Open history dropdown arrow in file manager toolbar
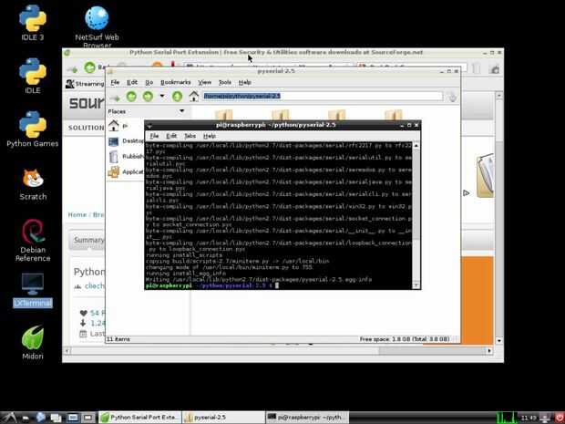Image resolution: width=565 pixels, height=424 pixels. [x=162, y=96]
